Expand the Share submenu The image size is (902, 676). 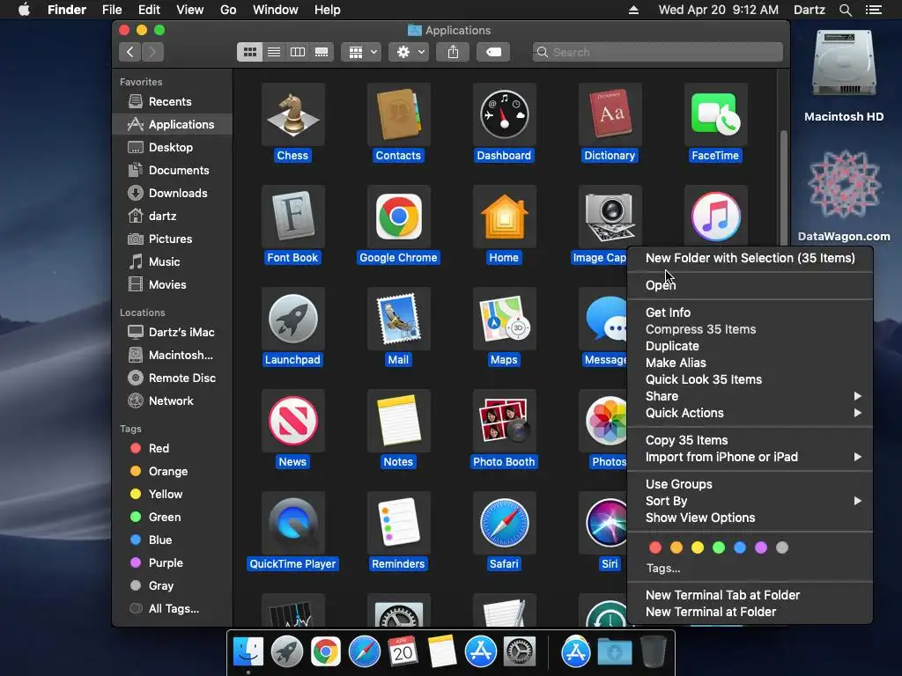(x=750, y=396)
